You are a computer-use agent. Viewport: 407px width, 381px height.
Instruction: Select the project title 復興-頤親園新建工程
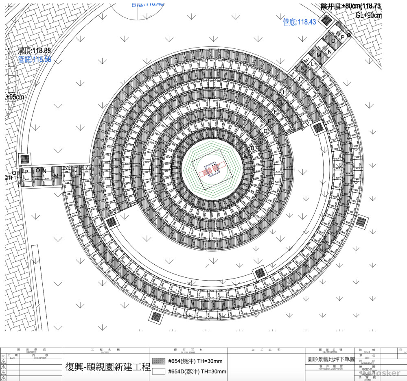pyautogui.click(x=108, y=367)
